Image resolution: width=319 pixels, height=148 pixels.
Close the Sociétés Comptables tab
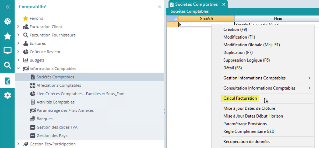224,4
